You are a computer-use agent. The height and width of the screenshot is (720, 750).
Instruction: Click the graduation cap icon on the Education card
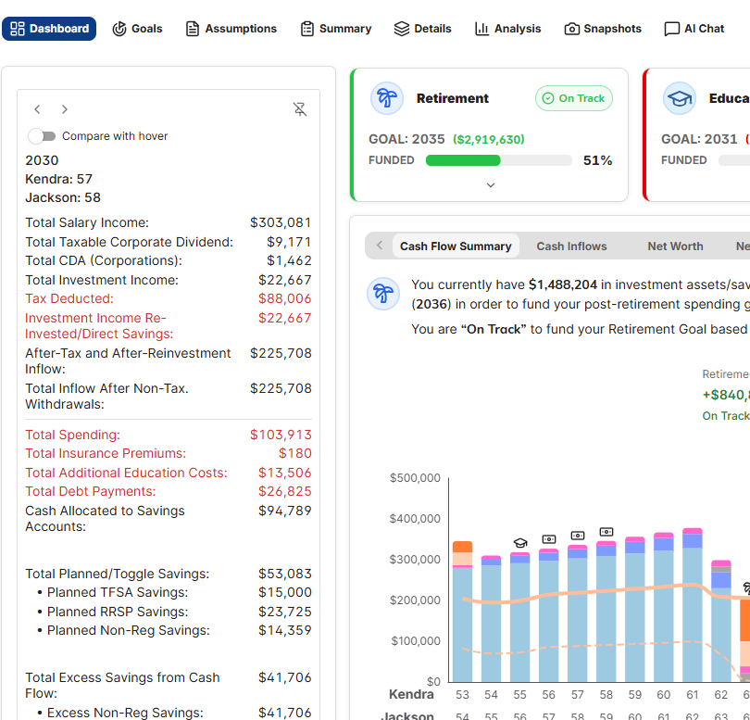coord(680,98)
